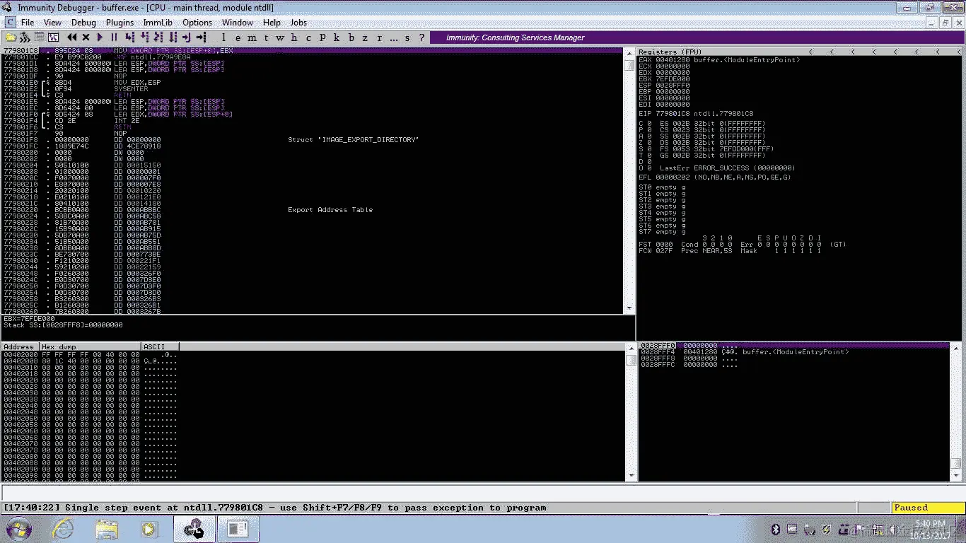Click the LastErr ERROR_SUCCESS line
Image resolution: width=966 pixels, height=543 pixels.
point(727,168)
